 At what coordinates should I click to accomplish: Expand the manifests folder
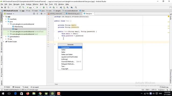click(x=6, y=19)
